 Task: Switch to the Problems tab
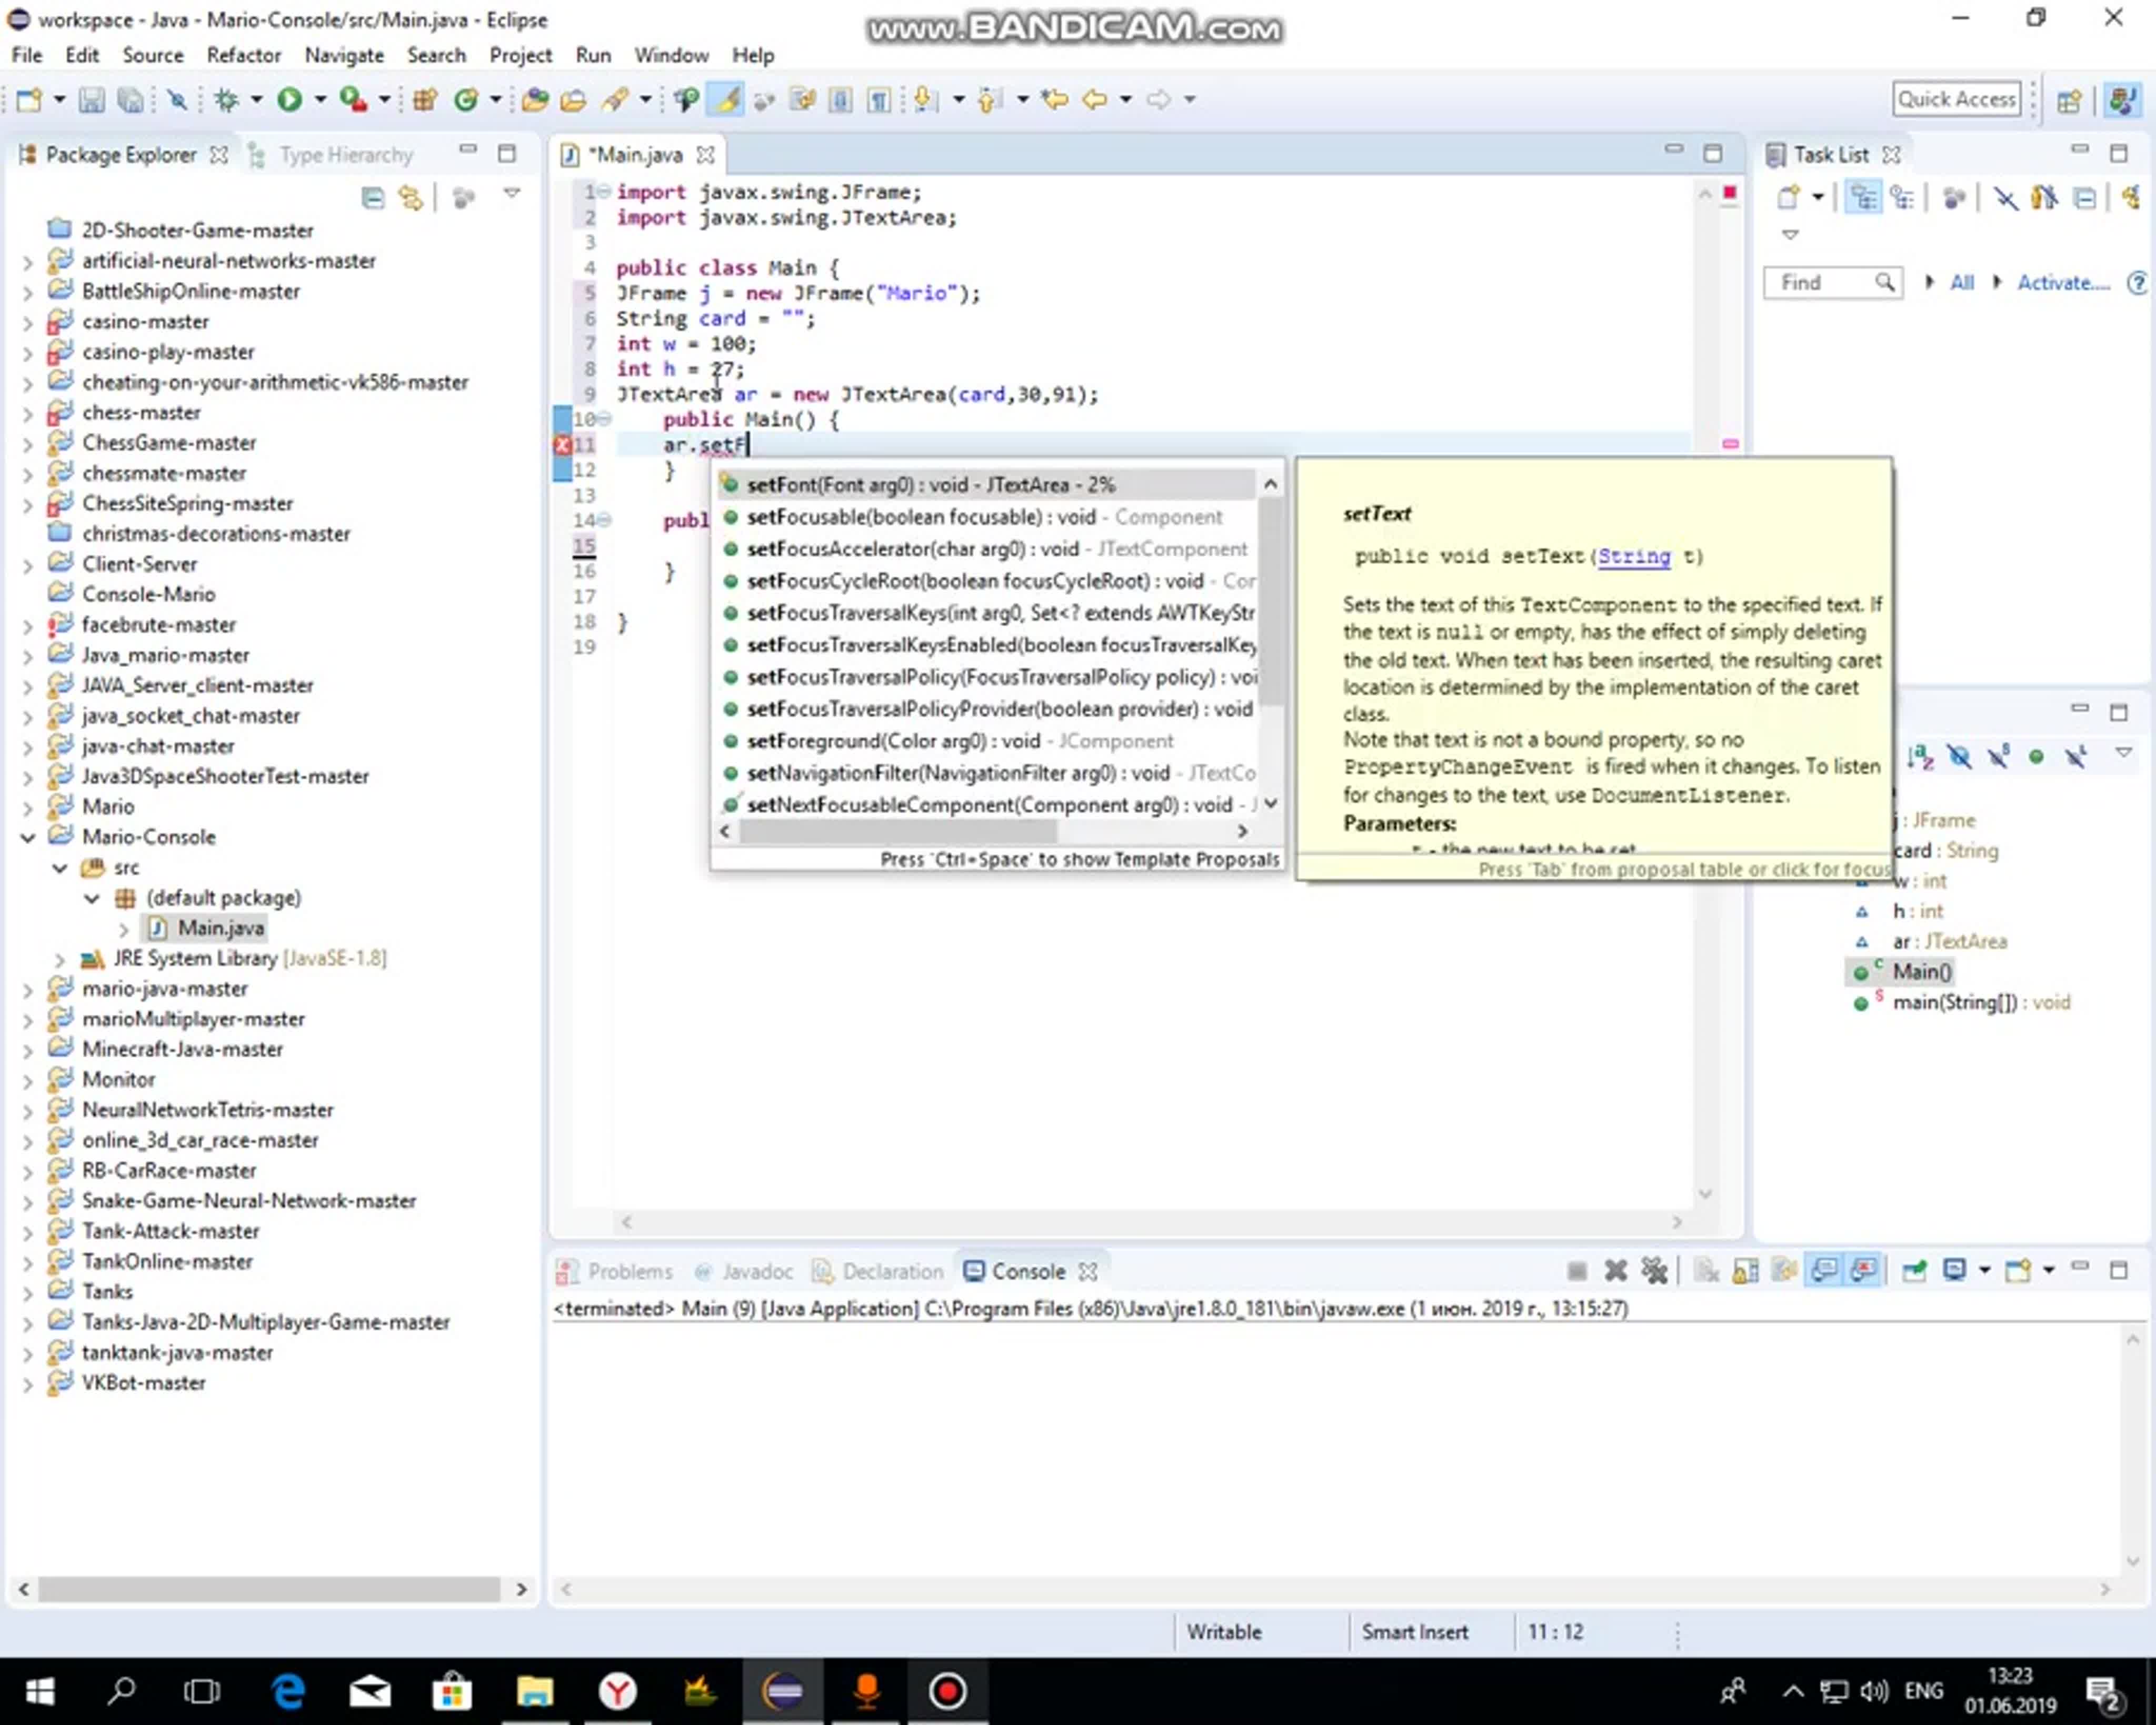click(615, 1271)
